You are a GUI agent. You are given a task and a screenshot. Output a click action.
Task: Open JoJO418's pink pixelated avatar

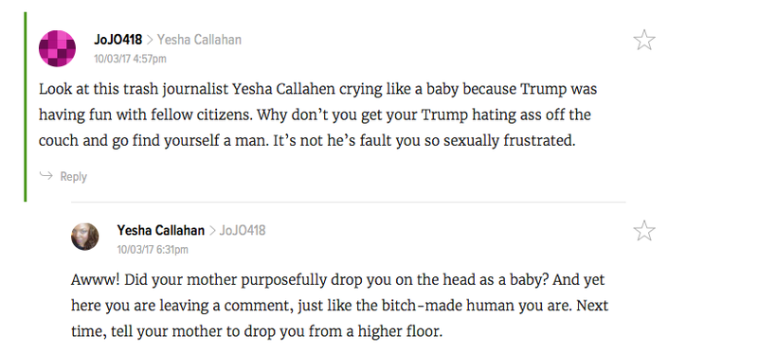click(57, 48)
